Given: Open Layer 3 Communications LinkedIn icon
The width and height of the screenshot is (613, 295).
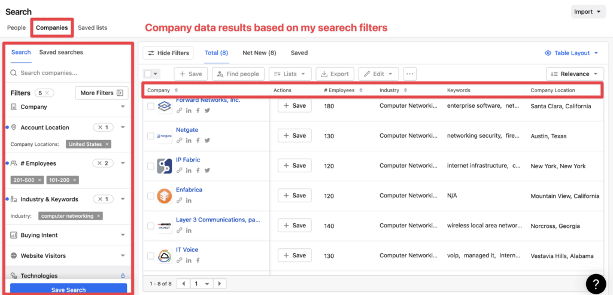Looking at the screenshot, I should coord(189,230).
